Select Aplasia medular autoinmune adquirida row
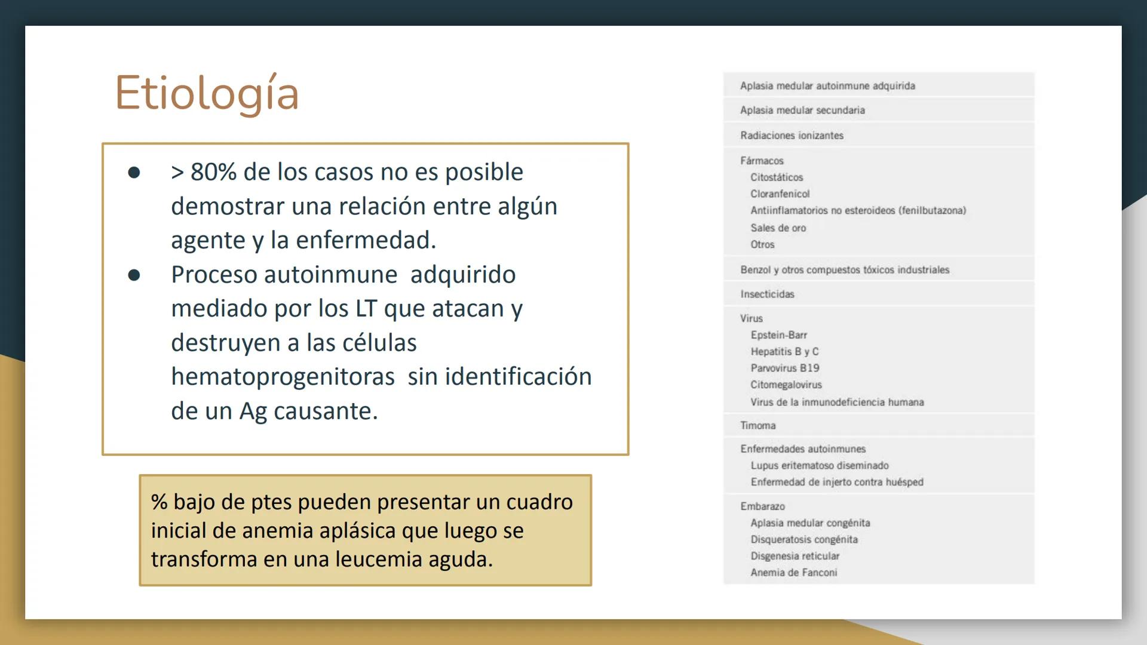Viewport: 1147px width, 645px height. (827, 86)
